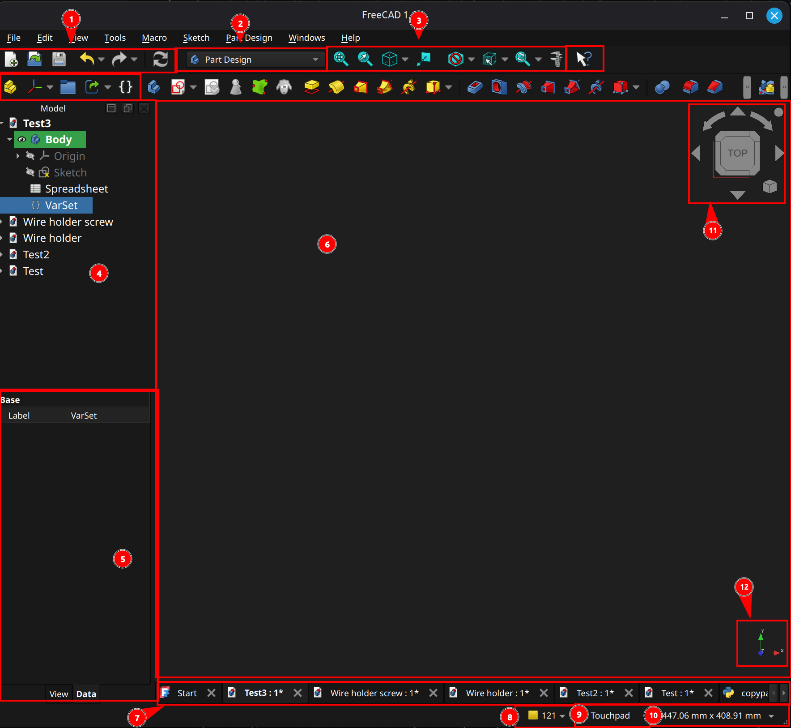Select the Revolution tool
This screenshot has width=791, height=728.
pyautogui.click(x=336, y=87)
